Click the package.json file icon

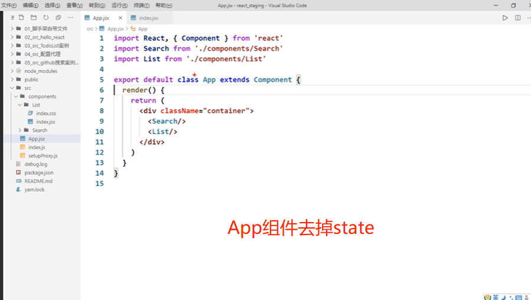click(19, 172)
